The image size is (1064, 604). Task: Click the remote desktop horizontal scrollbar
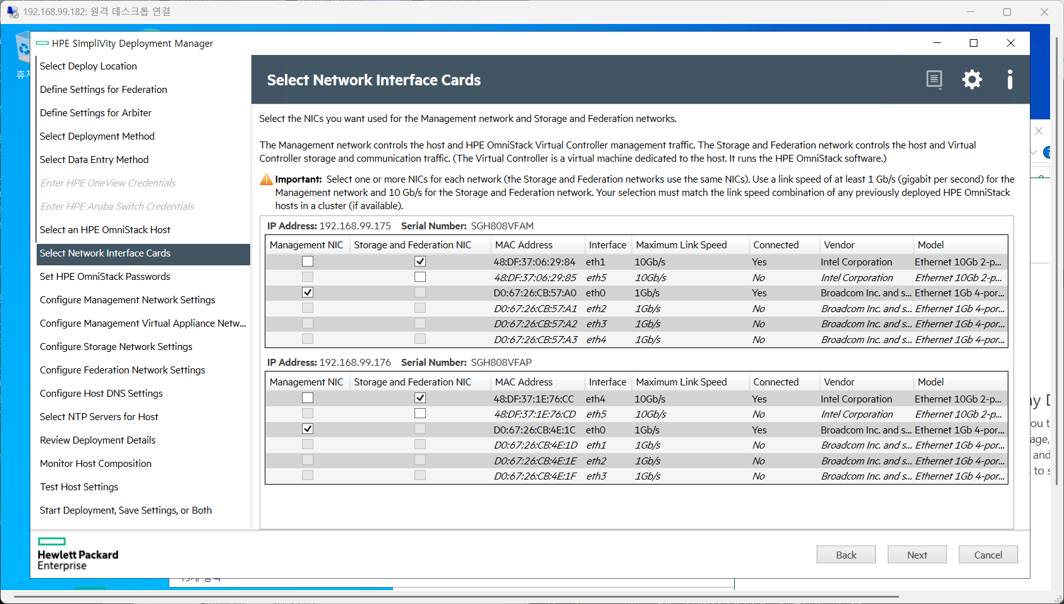(x=456, y=596)
